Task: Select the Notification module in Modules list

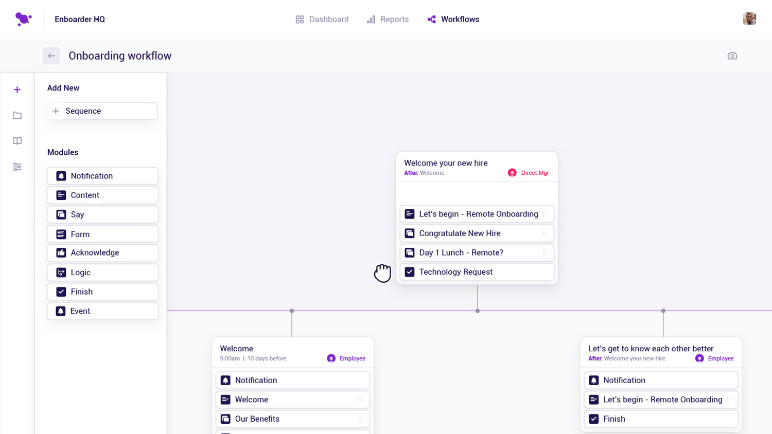Action: coord(103,176)
